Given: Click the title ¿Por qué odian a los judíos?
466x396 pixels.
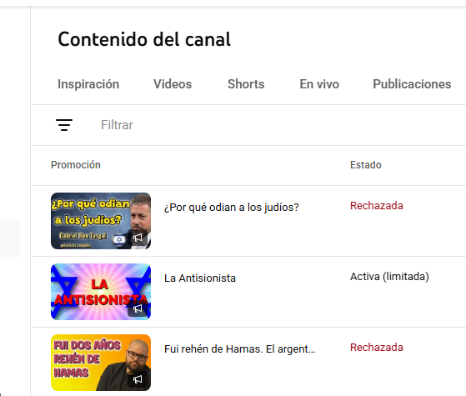Looking at the screenshot, I should click(231, 208).
